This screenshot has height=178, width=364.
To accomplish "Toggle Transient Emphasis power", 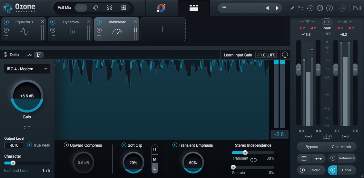I will coord(175,145).
